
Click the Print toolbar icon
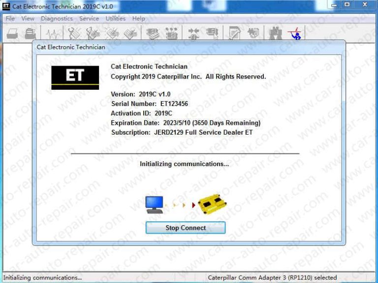click(x=12, y=33)
